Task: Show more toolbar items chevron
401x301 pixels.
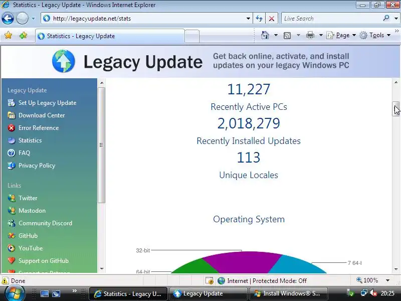Action: coord(396,31)
